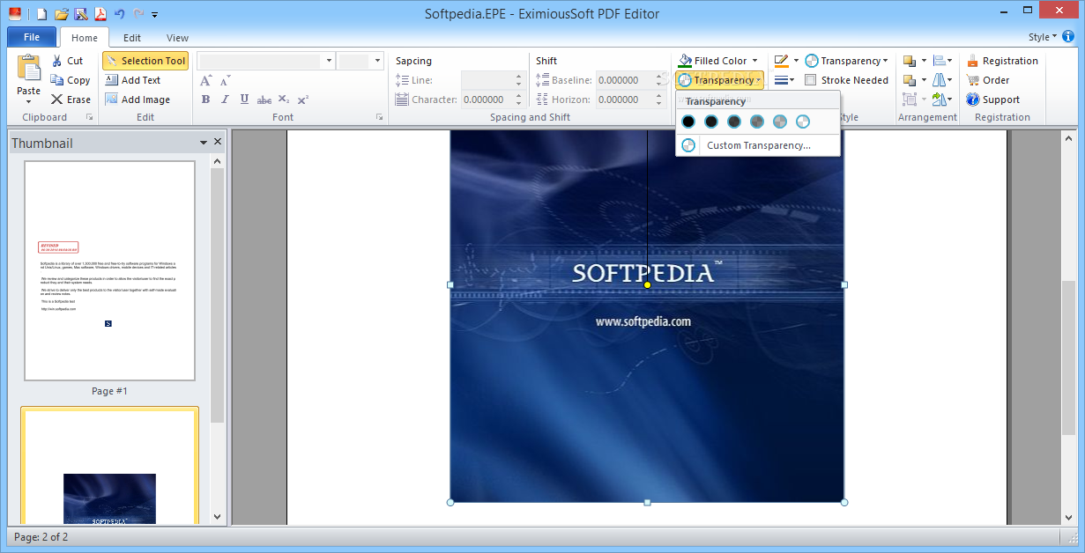
Task: Click the stroke color pen icon
Action: pos(781,61)
